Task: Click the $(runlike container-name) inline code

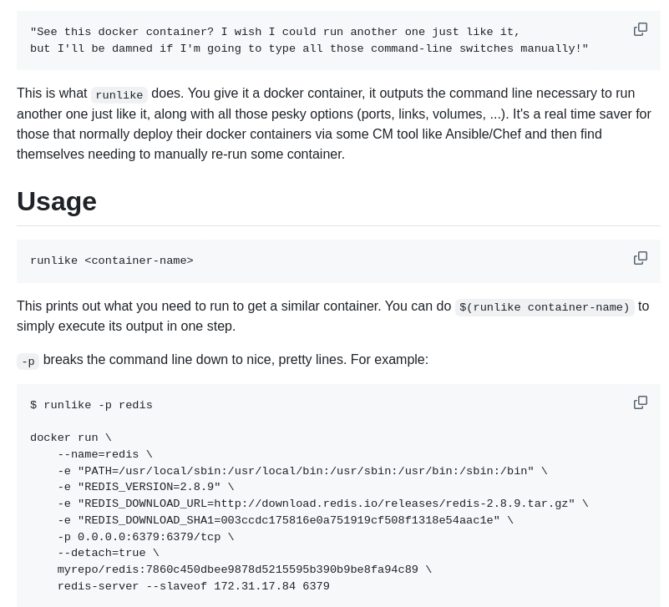Action: click(544, 307)
